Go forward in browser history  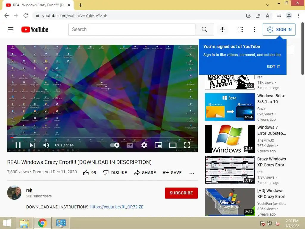(x=16, y=16)
